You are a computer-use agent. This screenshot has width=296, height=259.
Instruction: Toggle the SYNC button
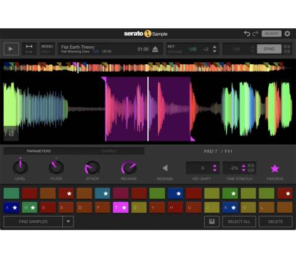click(269, 49)
